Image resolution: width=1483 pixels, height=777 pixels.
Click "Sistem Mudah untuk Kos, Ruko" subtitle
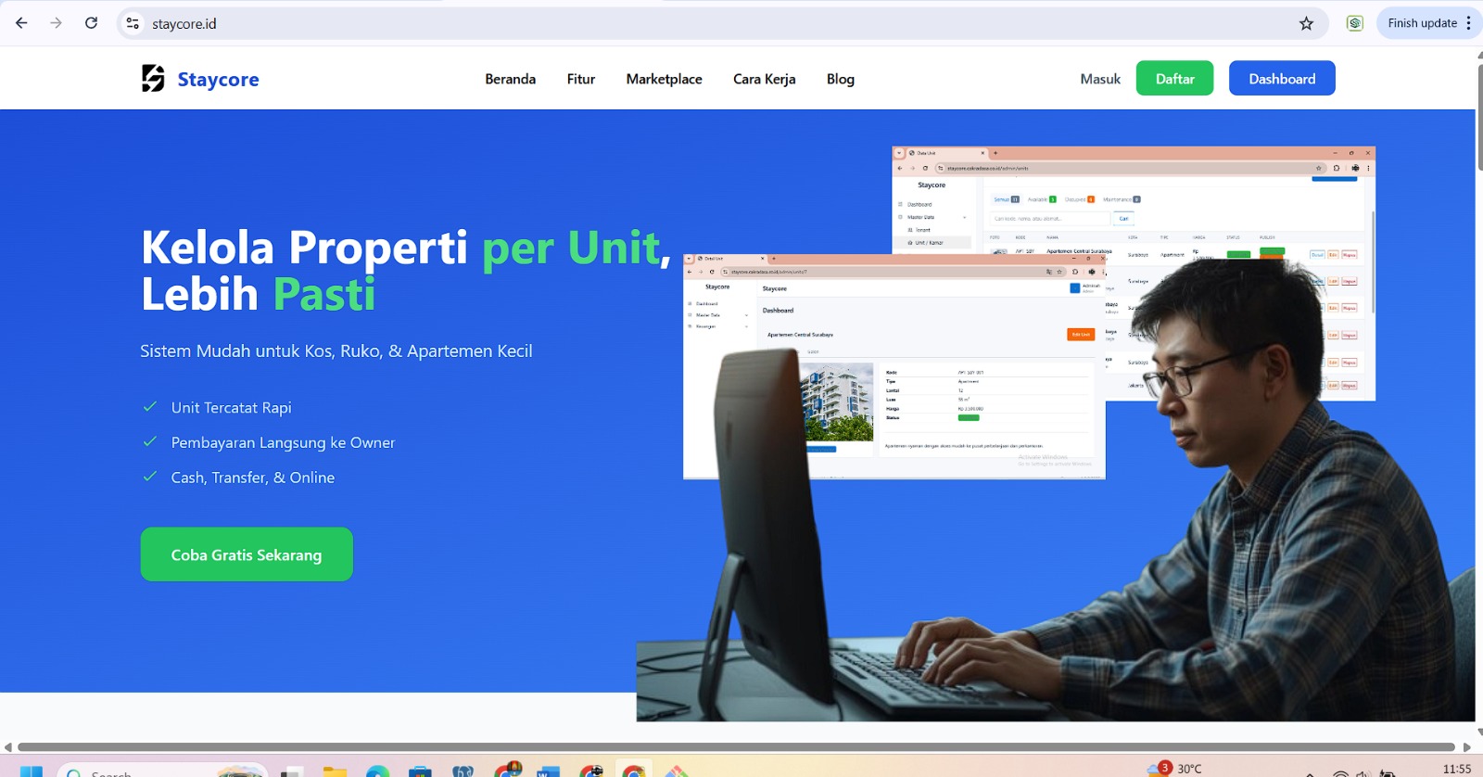(336, 351)
